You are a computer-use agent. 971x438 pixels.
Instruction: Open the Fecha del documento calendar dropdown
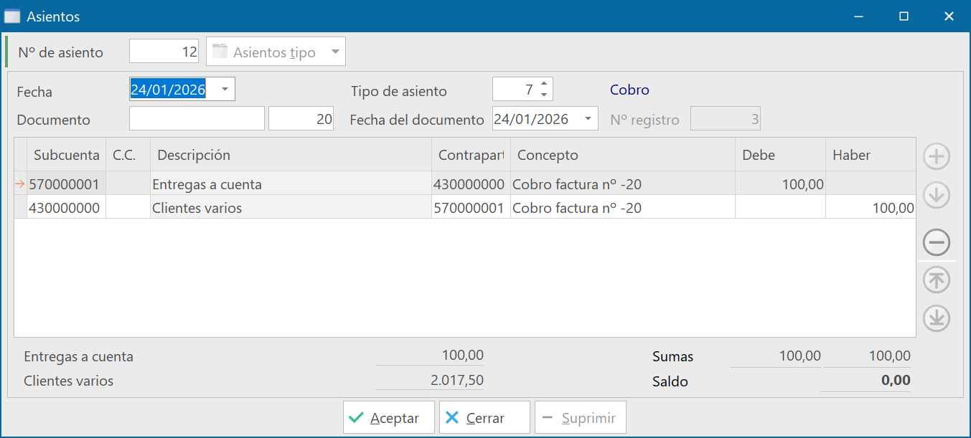588,119
